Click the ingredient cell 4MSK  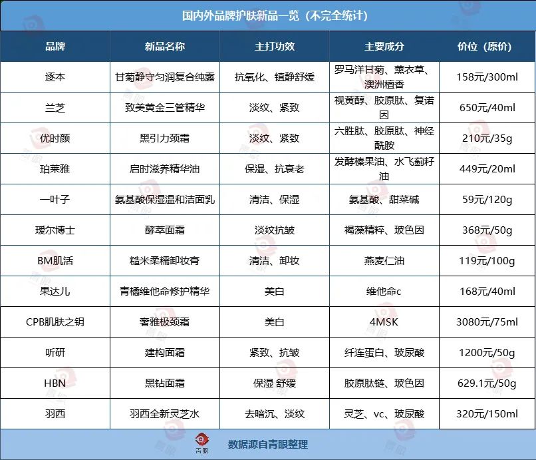[384, 322]
